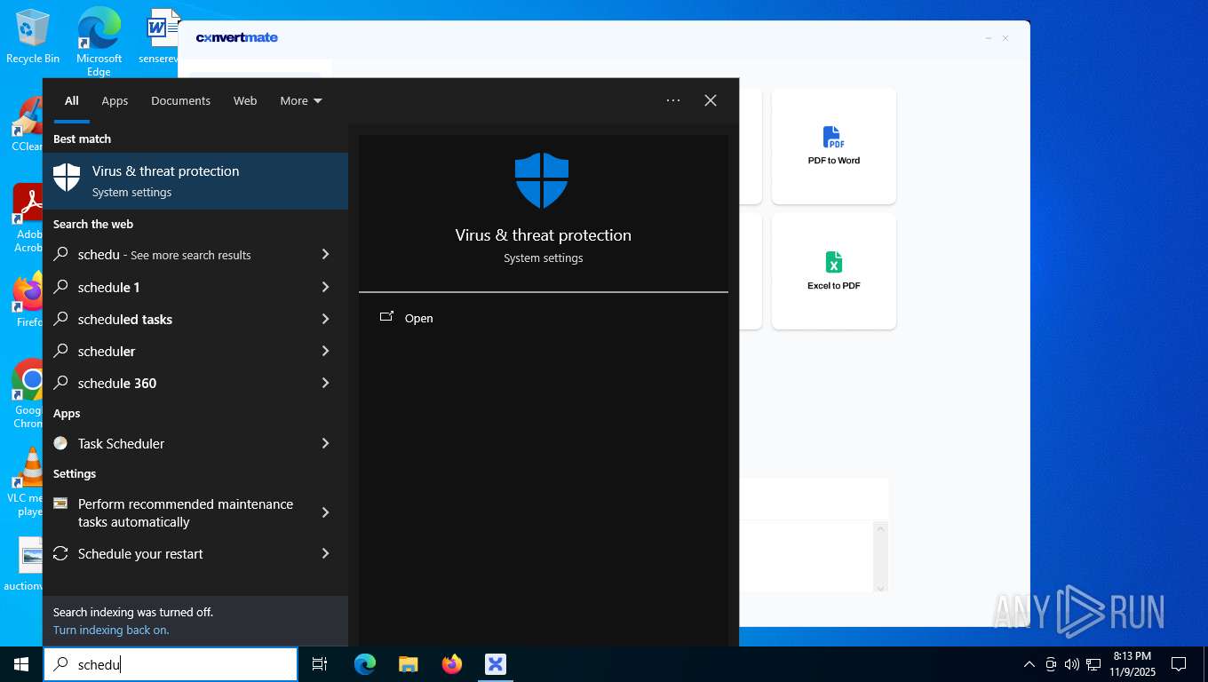The width and height of the screenshot is (1208, 682).
Task: Open network status in the system tray
Action: [x=1093, y=664]
